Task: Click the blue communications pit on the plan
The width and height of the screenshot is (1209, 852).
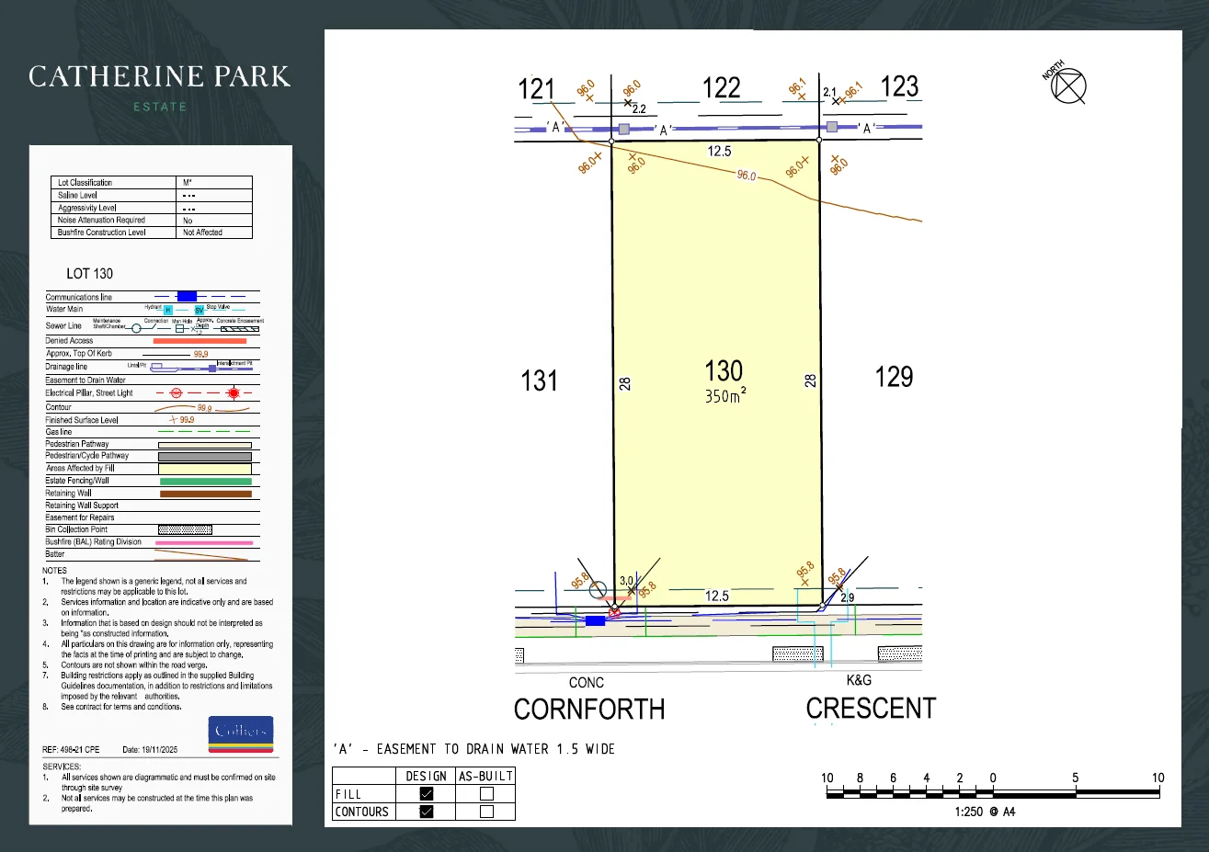Action: [596, 621]
